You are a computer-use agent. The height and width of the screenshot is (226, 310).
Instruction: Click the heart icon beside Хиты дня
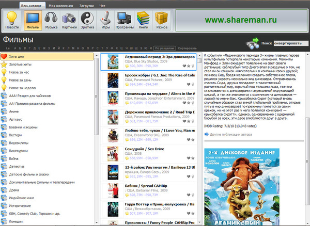(x=4, y=57)
